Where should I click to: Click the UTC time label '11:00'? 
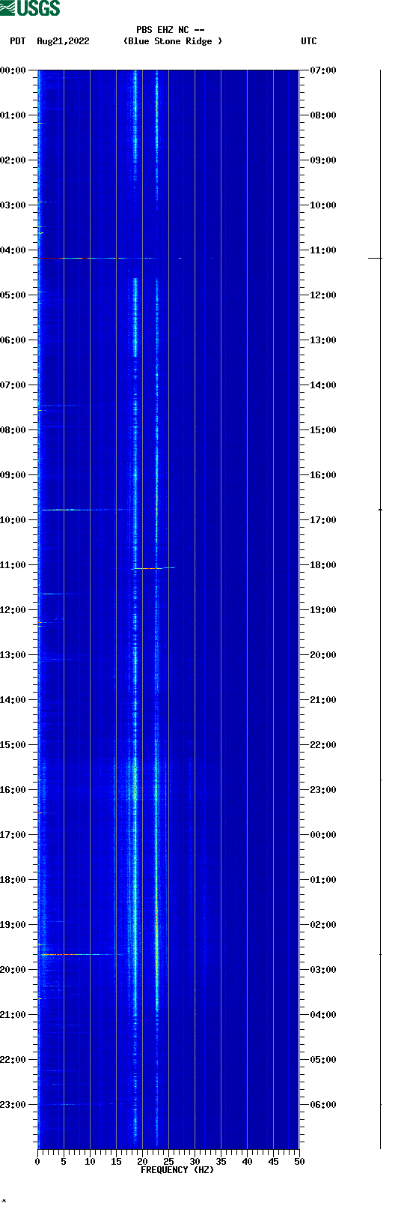(323, 250)
